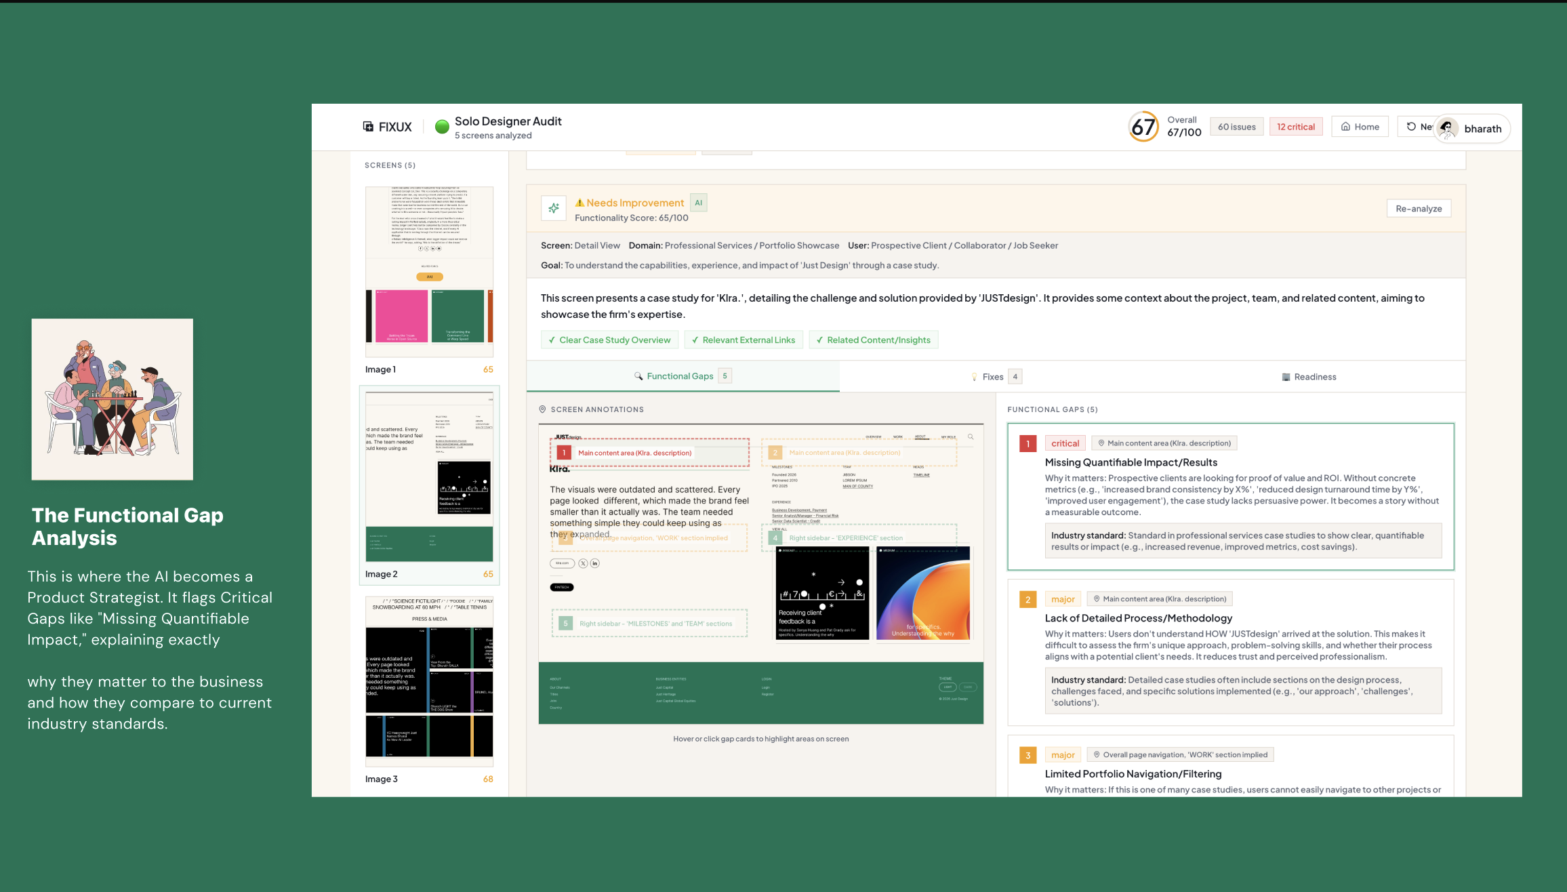The height and width of the screenshot is (892, 1567).
Task: Click the Re-analyze button
Action: (x=1419, y=208)
